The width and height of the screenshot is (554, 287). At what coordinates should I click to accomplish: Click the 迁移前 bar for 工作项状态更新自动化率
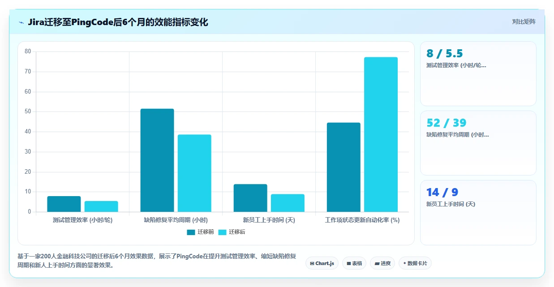coord(344,167)
